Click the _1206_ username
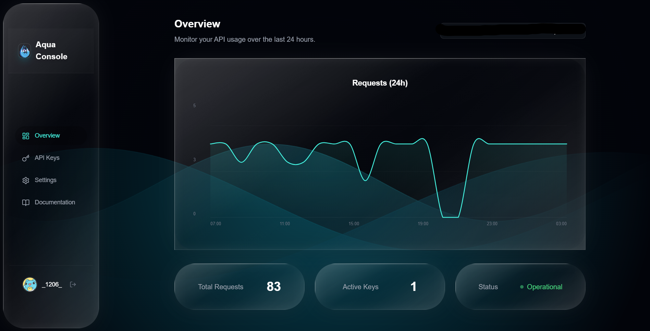The image size is (650, 331). click(x=52, y=284)
